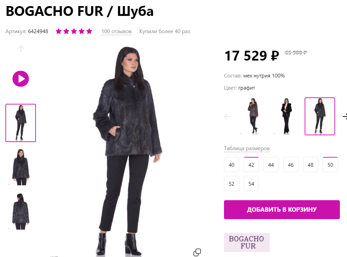Select size 48
Viewport: 347px width, 257px height.
[310, 165]
